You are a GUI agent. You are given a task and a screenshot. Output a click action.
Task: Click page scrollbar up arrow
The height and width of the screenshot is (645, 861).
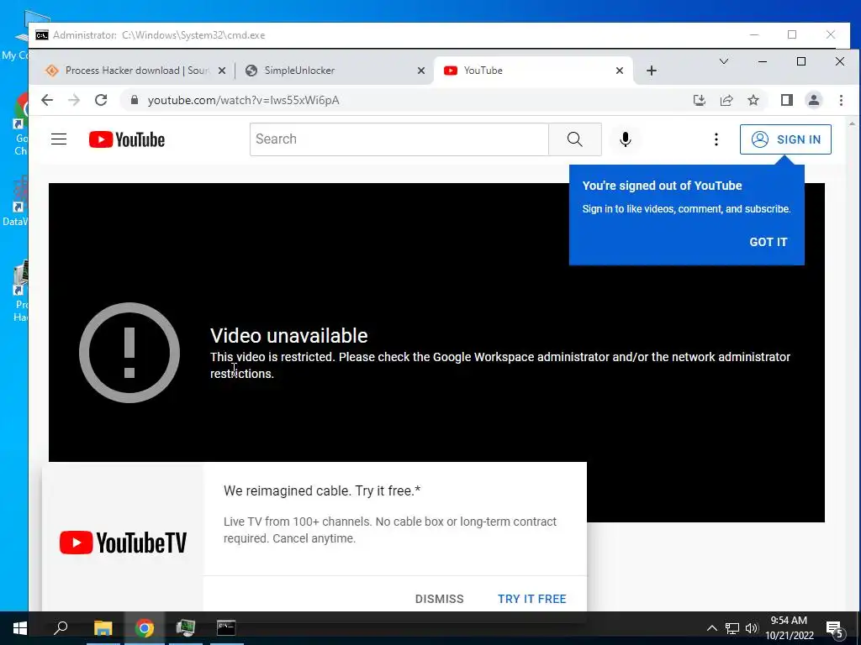point(852,123)
